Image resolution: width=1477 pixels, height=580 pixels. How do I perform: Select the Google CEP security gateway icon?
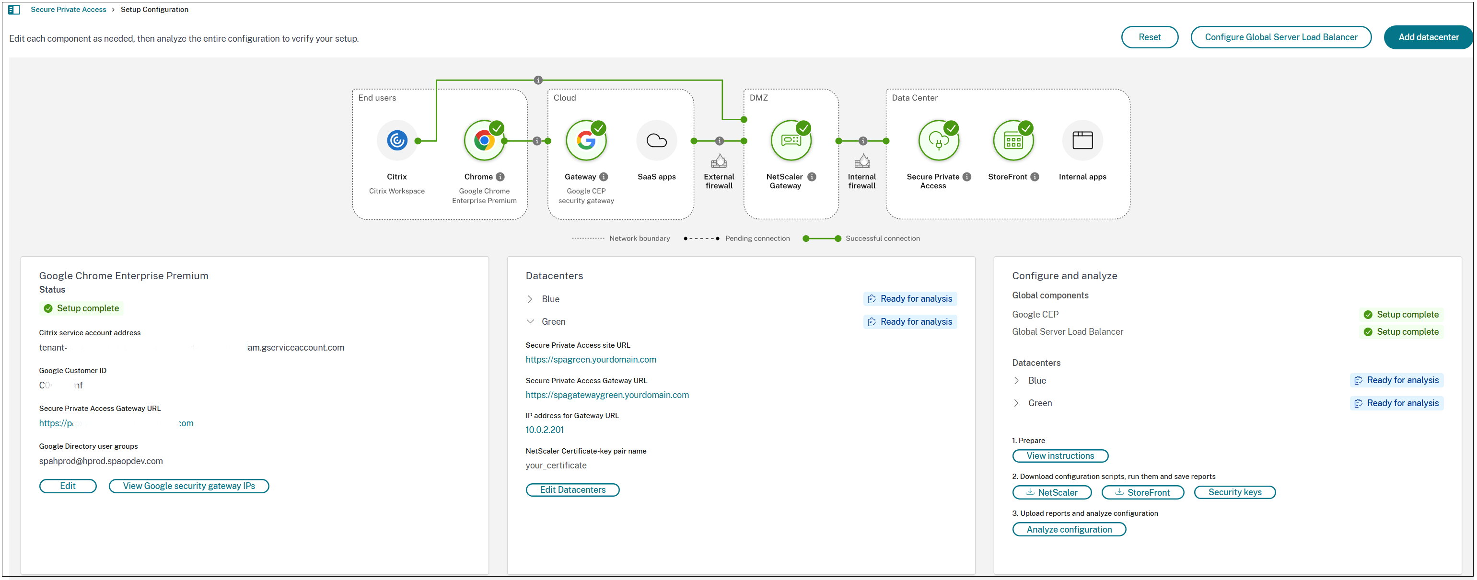click(585, 140)
